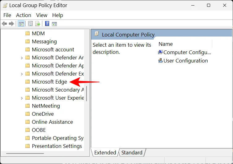Close the Local Group Policy Editor window

[225, 5]
